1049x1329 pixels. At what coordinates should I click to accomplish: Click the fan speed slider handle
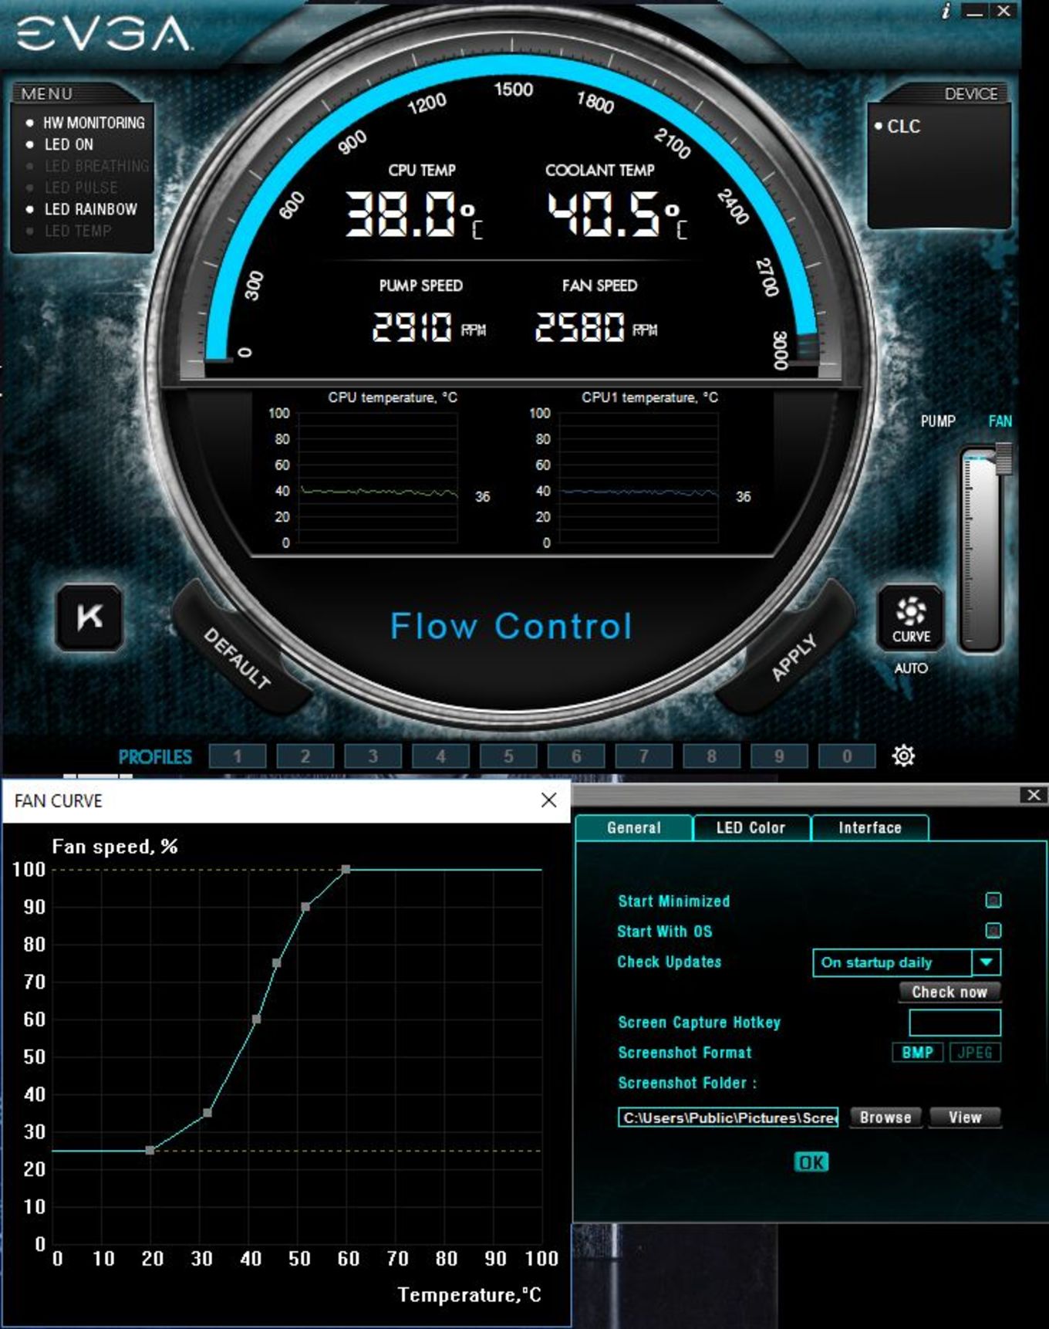[1003, 458]
